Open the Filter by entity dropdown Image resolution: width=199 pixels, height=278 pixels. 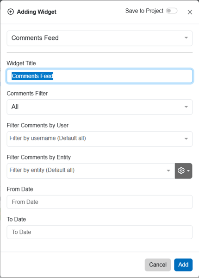tap(91, 171)
